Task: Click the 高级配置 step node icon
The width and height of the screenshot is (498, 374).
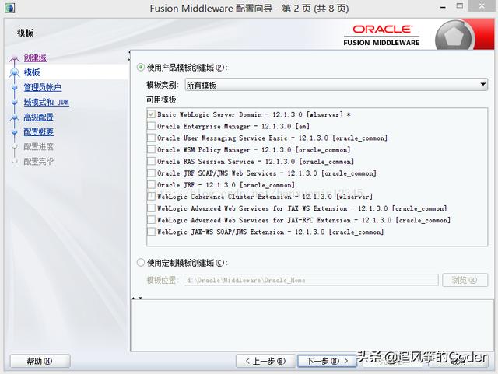Action: [x=14, y=117]
